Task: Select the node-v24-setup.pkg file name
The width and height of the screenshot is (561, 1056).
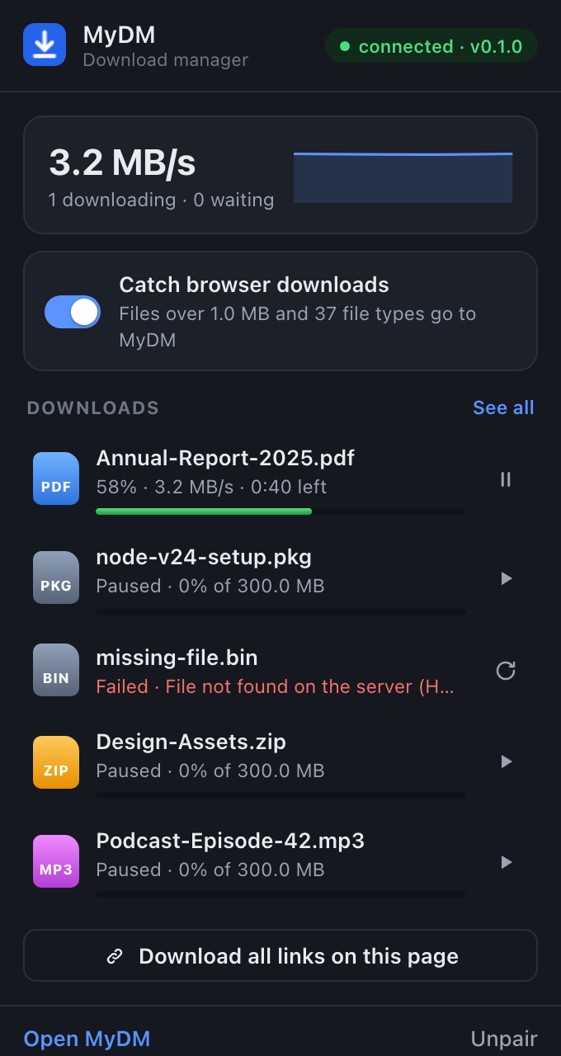Action: (x=204, y=558)
